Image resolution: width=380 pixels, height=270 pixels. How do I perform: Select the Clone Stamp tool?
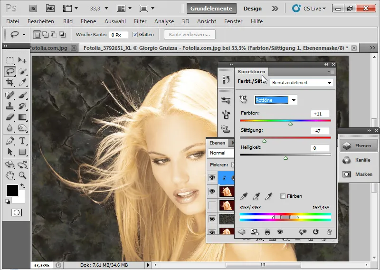pos(10,106)
